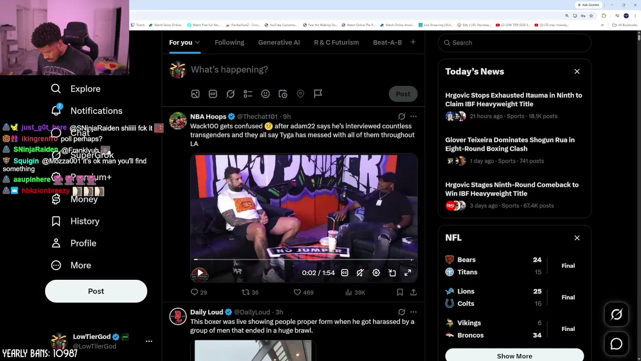Open NBA Hoops profile name link
Screen dimensions: 641x361
208,116
